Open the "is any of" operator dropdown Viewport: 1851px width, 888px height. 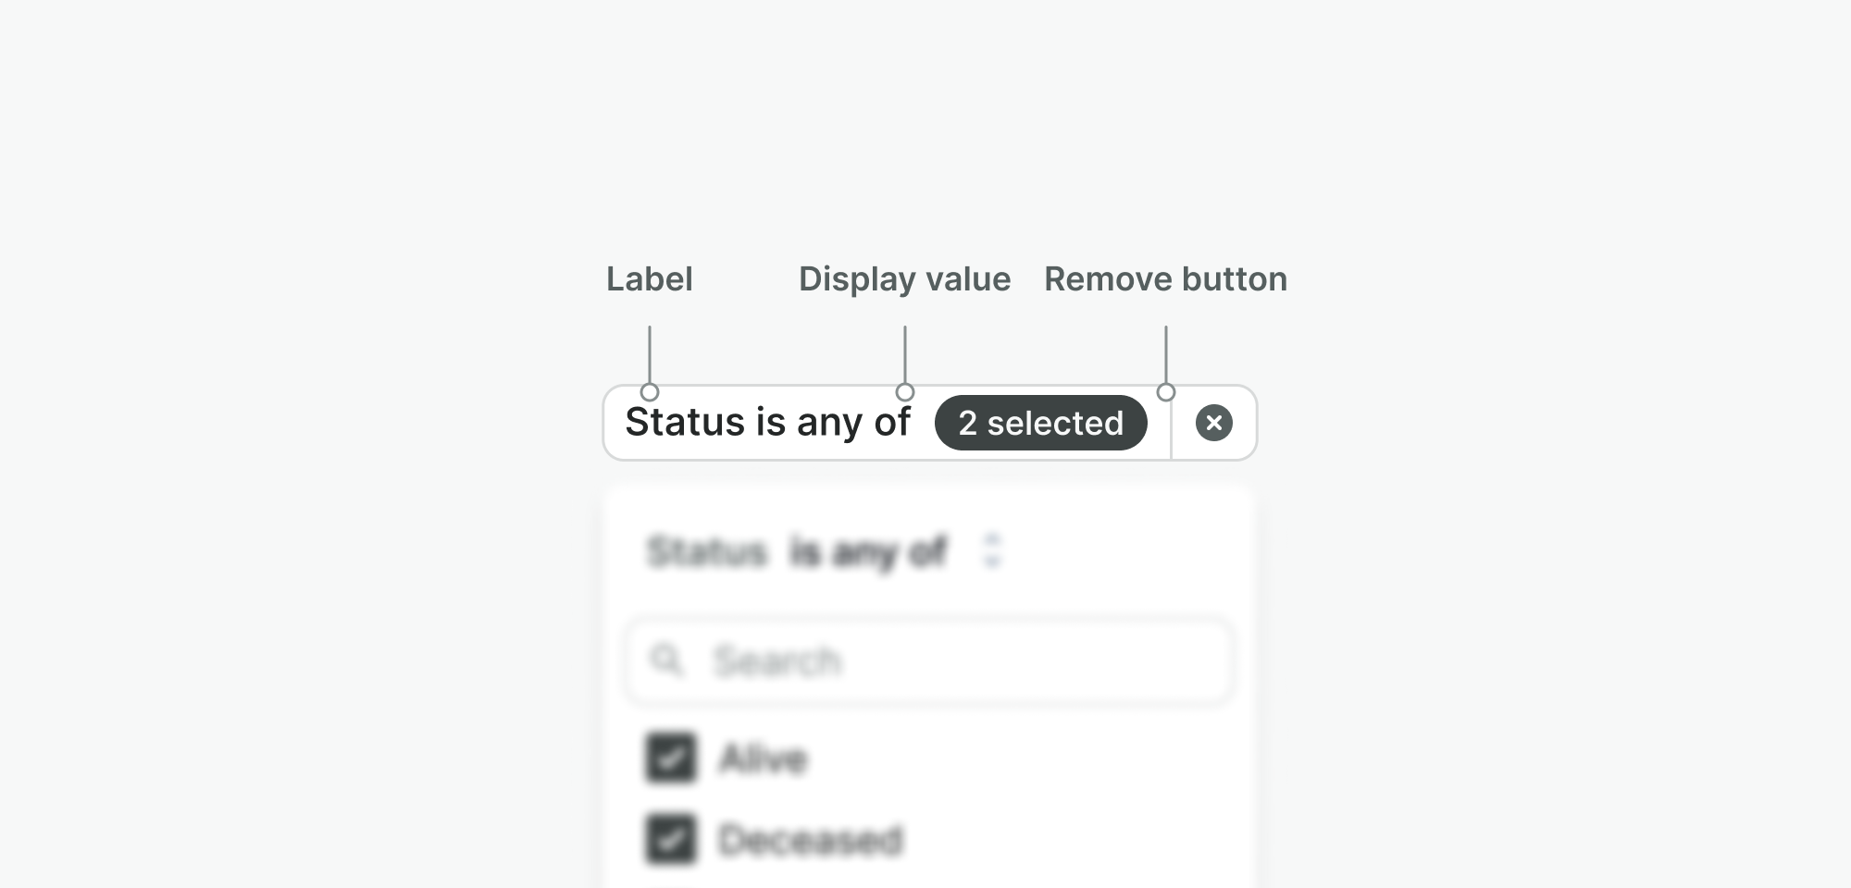[868, 552]
